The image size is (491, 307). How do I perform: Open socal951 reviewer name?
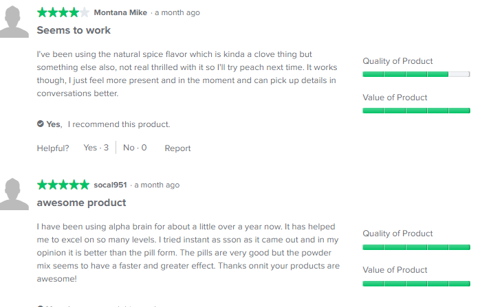(x=110, y=185)
